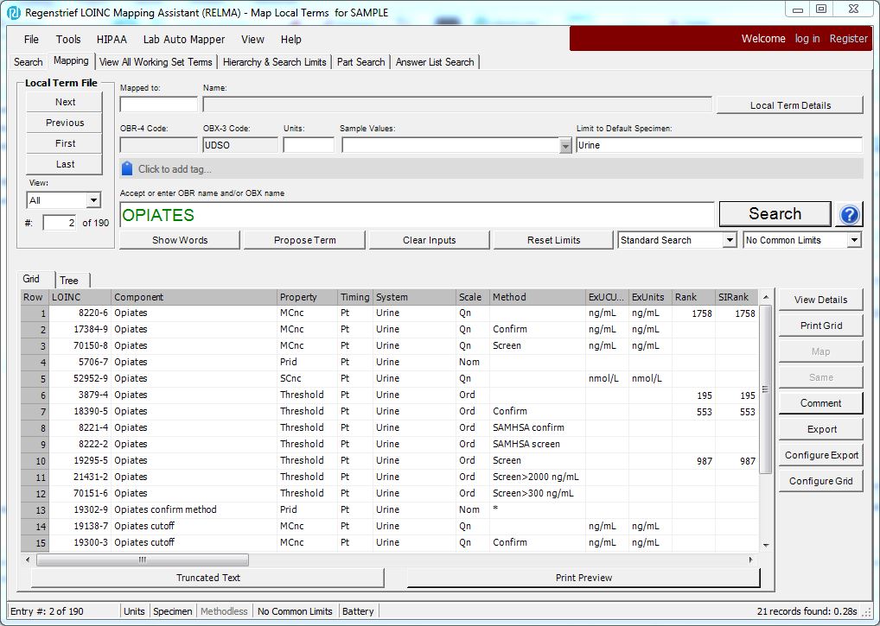The width and height of the screenshot is (880, 626).
Task: Switch to the Search tab
Action: tap(28, 62)
